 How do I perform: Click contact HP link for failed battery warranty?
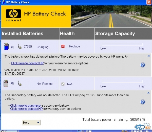pos(27,63)
